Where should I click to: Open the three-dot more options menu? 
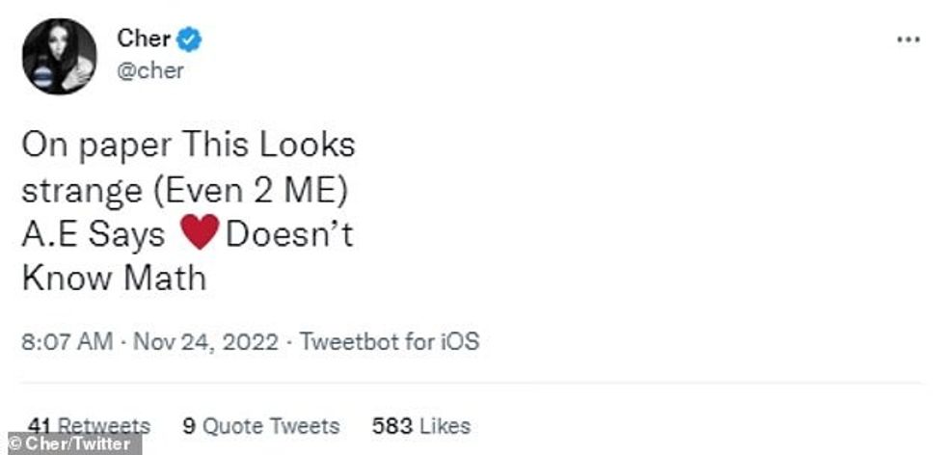click(908, 40)
